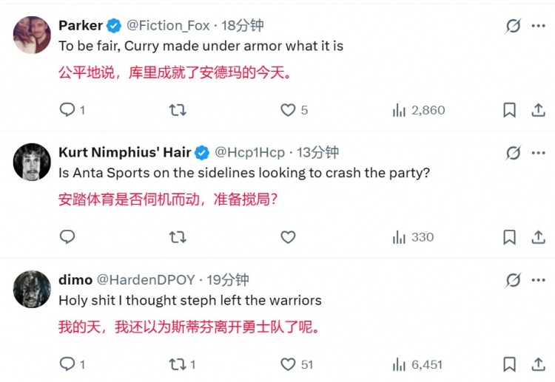This screenshot has height=382, width=555.
Task: Bookmark dimo's tweet about Steph
Action: click(x=509, y=364)
